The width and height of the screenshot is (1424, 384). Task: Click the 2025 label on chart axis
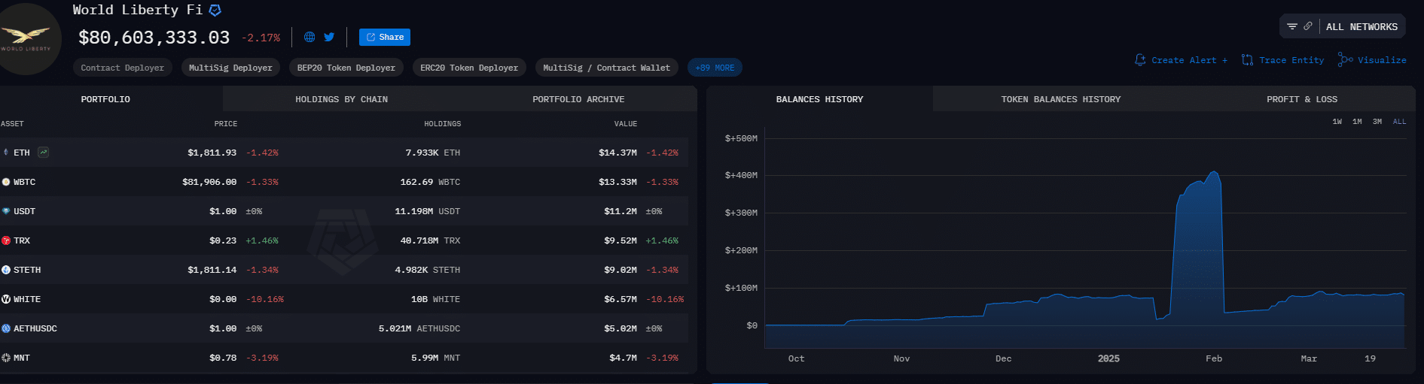1108,358
